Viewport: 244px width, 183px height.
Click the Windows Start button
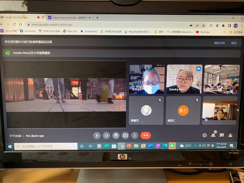point(17,146)
